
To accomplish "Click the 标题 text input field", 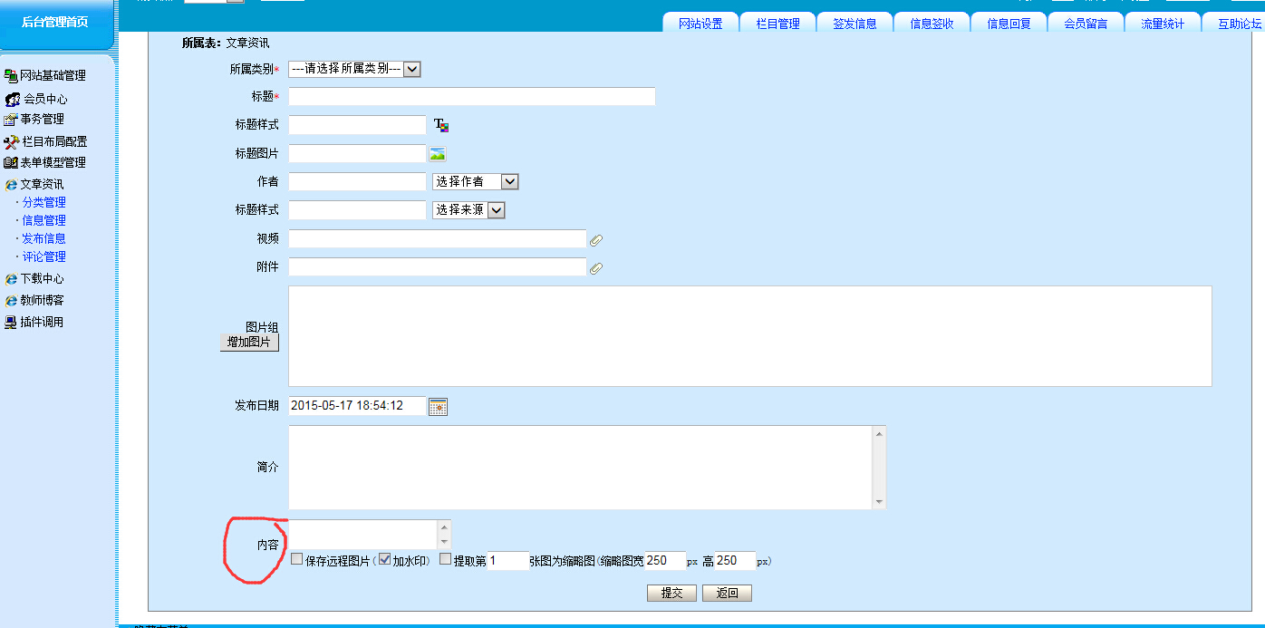I will coord(471,97).
